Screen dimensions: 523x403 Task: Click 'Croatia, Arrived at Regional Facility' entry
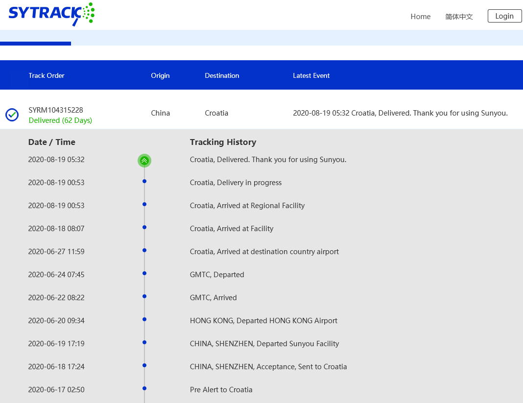pyautogui.click(x=247, y=206)
